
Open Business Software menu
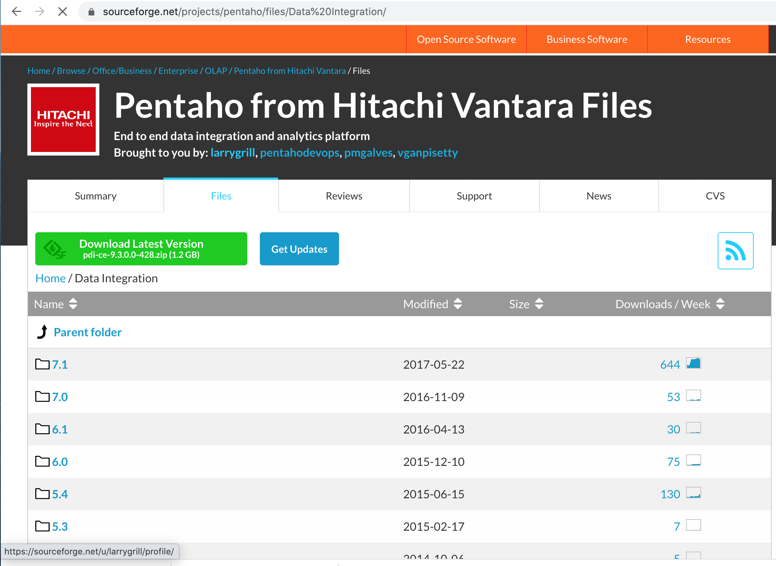pos(587,39)
